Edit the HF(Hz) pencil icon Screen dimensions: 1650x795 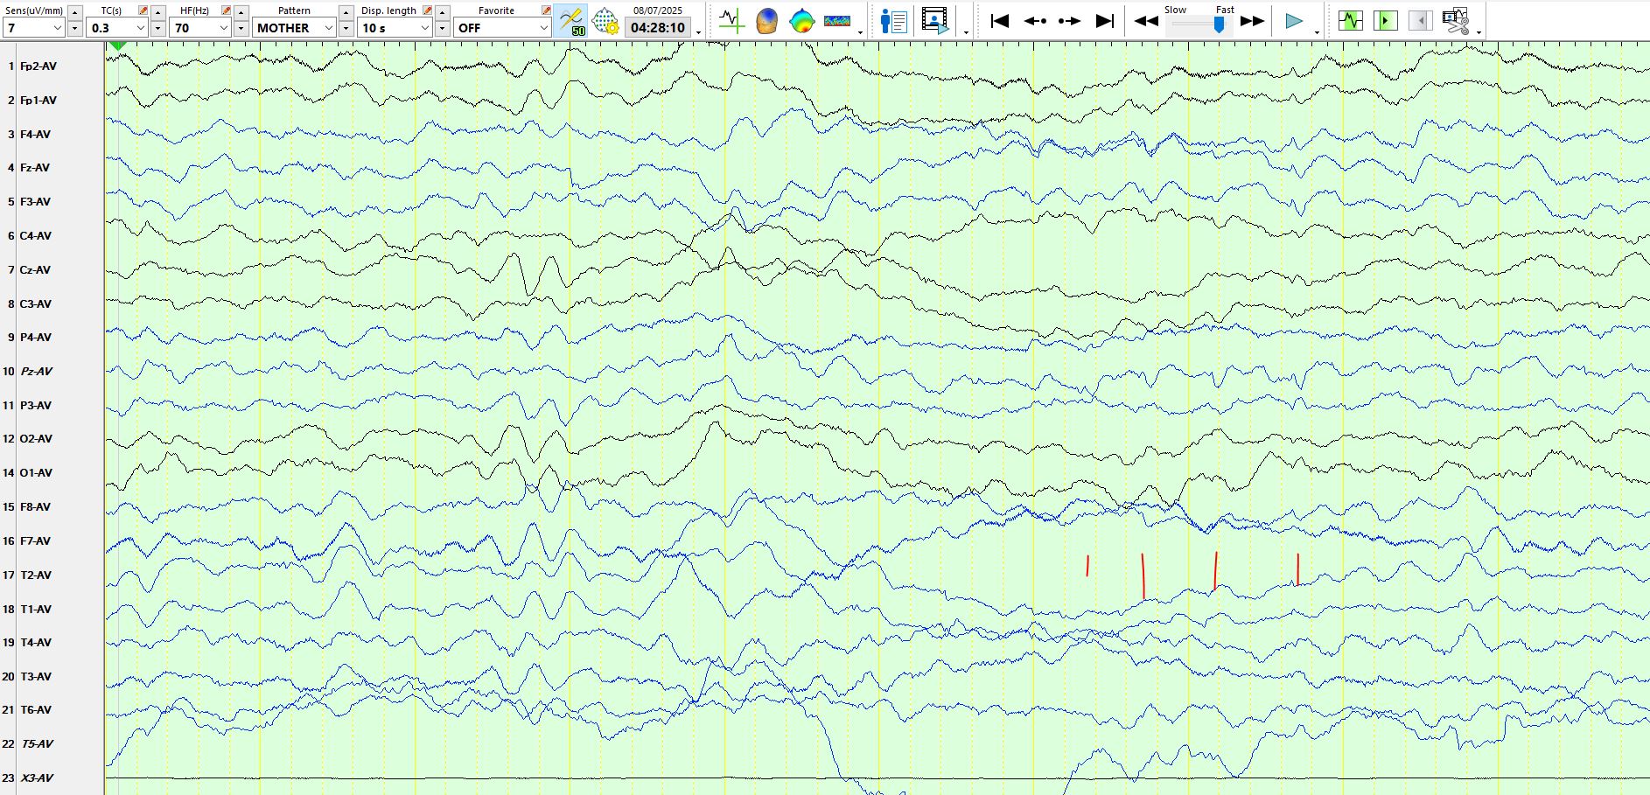[x=226, y=10]
